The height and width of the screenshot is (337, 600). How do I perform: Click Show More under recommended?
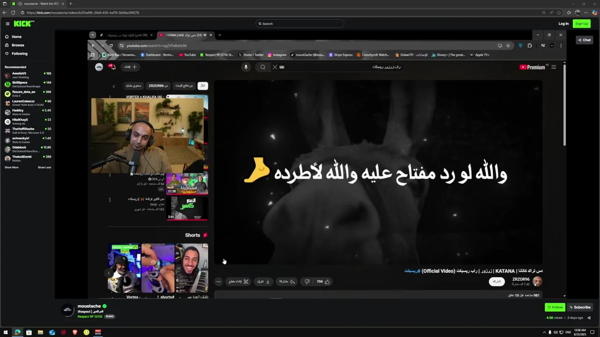pyautogui.click(x=12, y=167)
